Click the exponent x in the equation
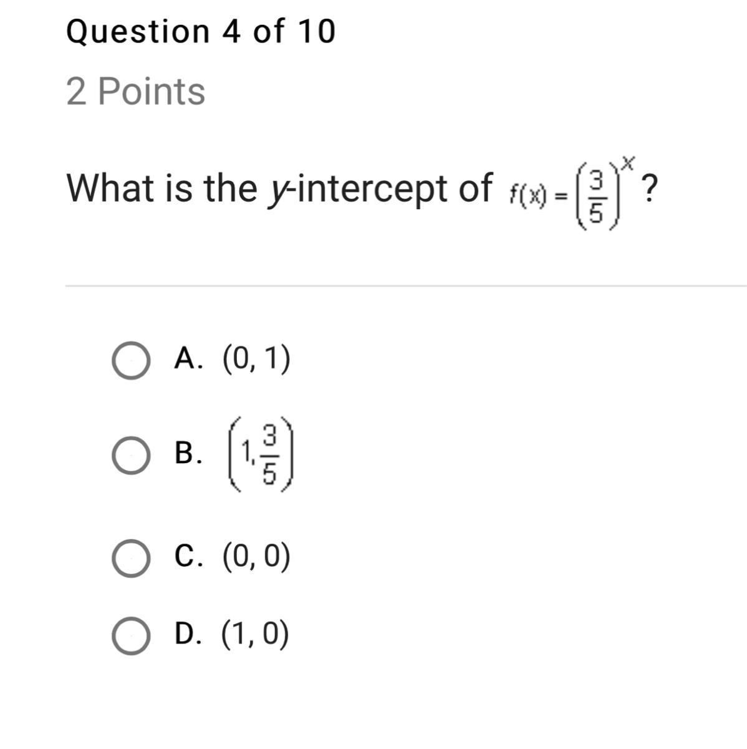 coord(627,164)
